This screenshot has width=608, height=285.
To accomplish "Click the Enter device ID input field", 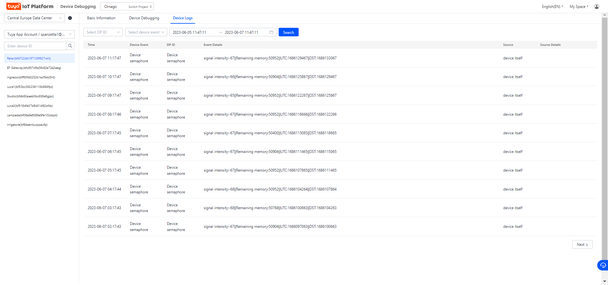I will (x=35, y=46).
